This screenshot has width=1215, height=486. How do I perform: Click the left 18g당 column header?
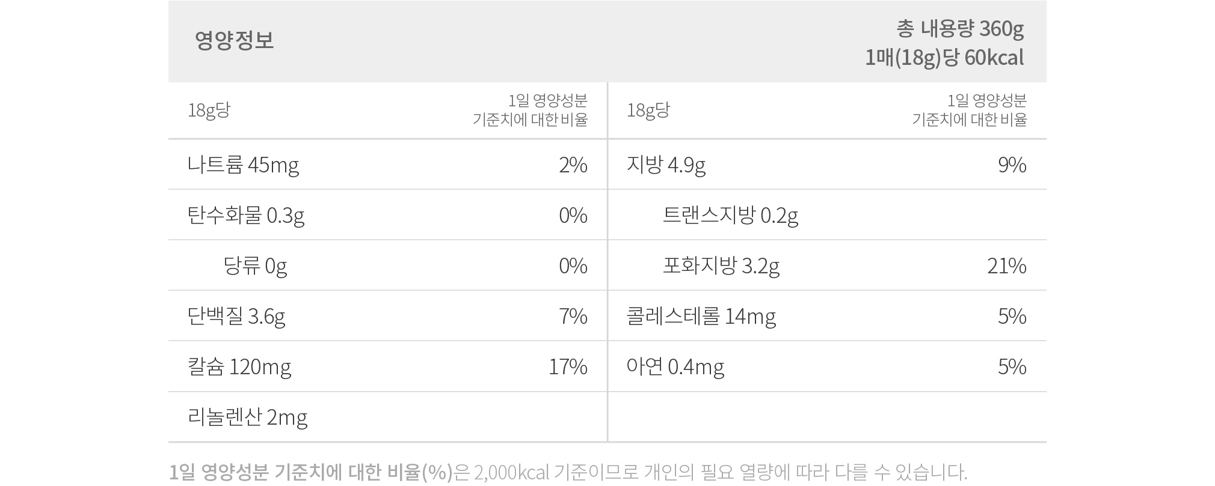209,111
